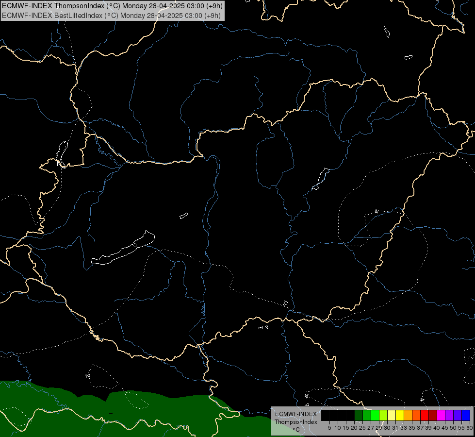Click the legend tick label 15
The width and height of the screenshot is (475, 437).
[x=346, y=428]
